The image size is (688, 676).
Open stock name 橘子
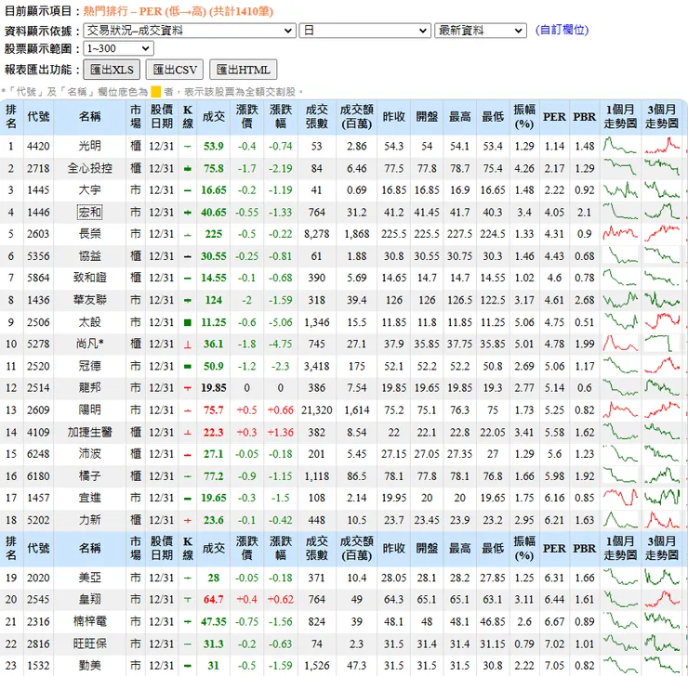[x=89, y=476]
